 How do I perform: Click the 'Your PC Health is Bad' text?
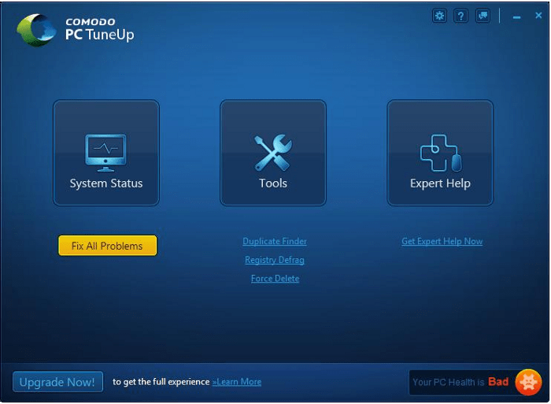coord(460,382)
